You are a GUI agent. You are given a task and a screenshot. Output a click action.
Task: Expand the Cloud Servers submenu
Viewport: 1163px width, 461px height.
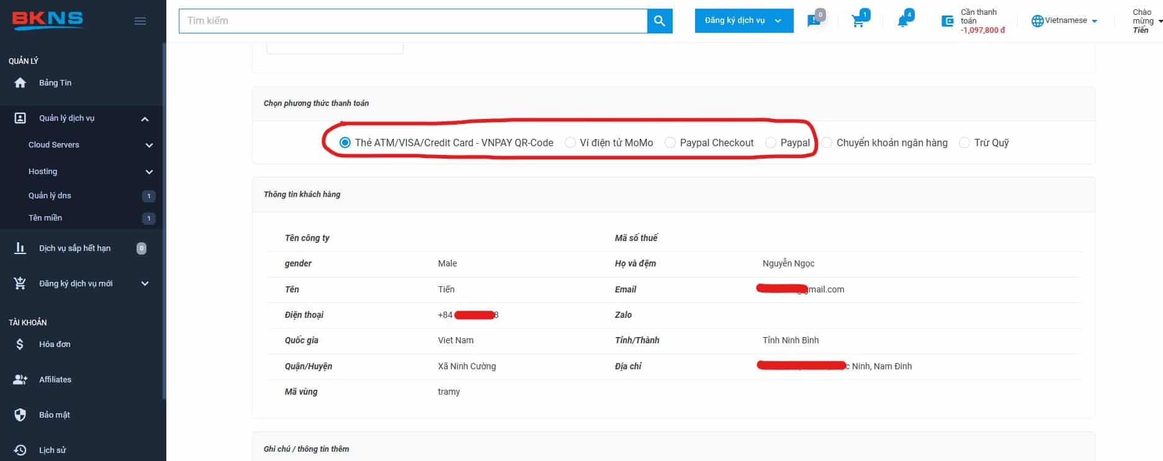point(148,145)
